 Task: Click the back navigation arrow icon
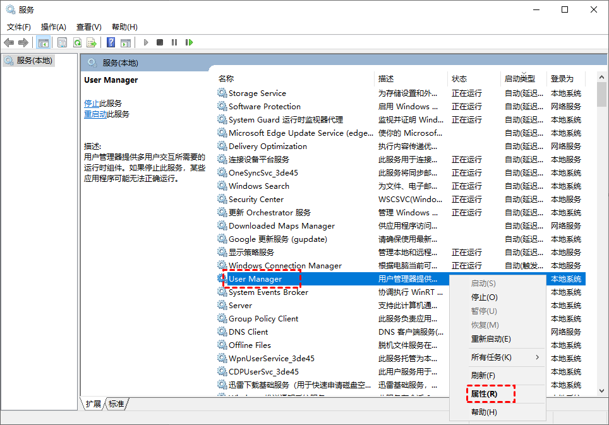click(9, 42)
